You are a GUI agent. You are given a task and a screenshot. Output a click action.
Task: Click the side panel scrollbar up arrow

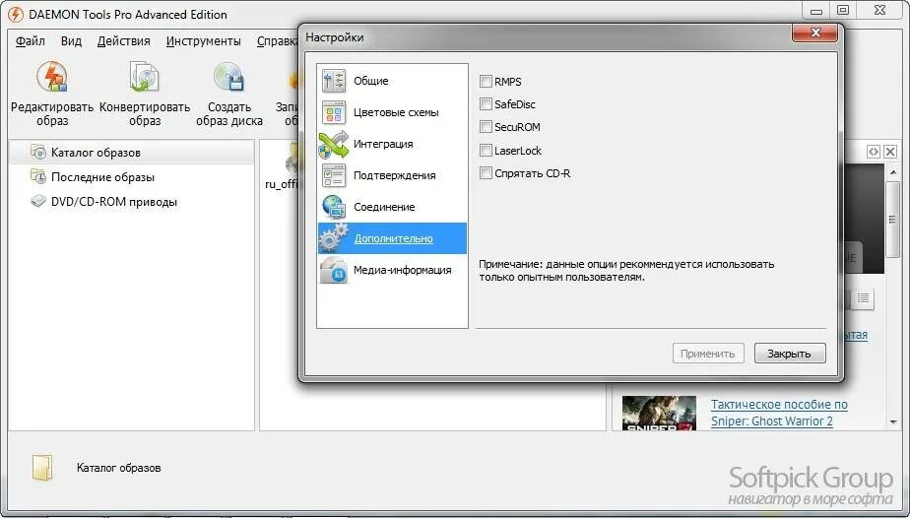[893, 171]
